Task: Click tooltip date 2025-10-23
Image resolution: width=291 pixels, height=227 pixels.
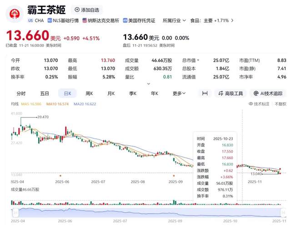Action: (x=223, y=138)
